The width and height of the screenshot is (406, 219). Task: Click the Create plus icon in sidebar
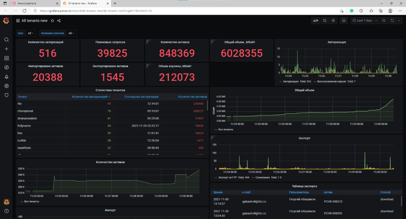[7, 49]
